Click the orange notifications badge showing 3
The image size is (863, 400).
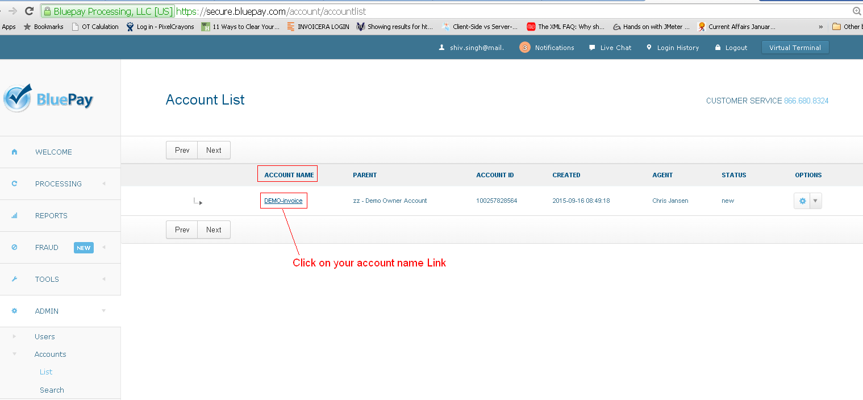point(525,48)
